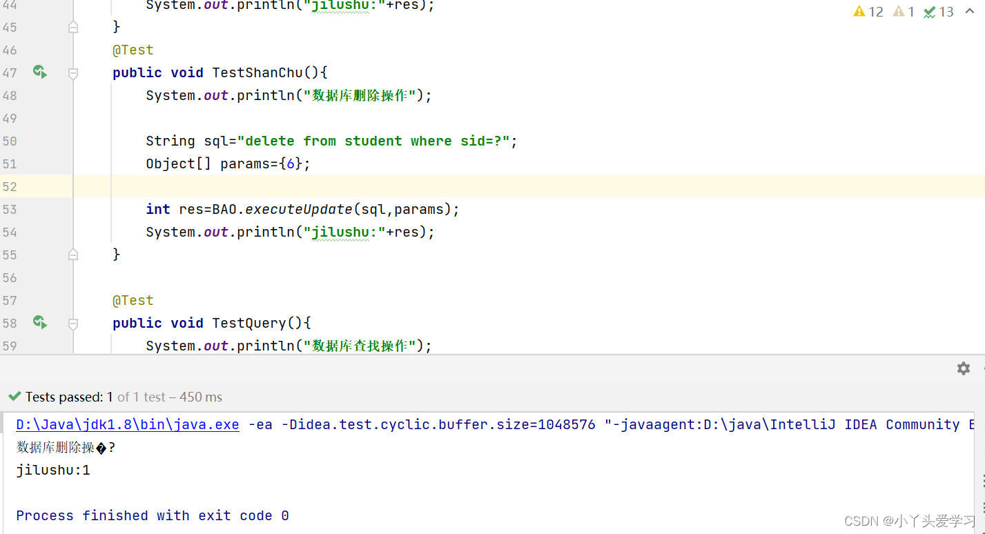Run the TestShanChu test via gutter icon
The height and width of the screenshot is (534, 985).
click(39, 72)
